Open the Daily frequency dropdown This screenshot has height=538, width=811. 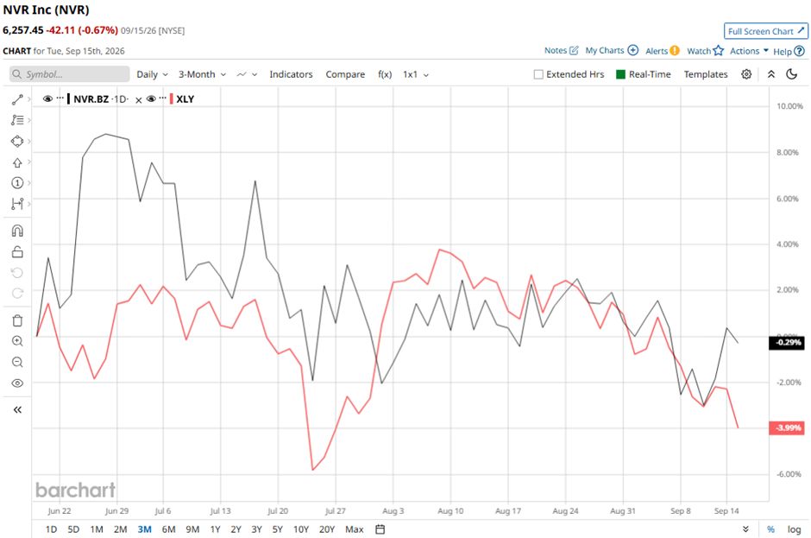[x=152, y=74]
